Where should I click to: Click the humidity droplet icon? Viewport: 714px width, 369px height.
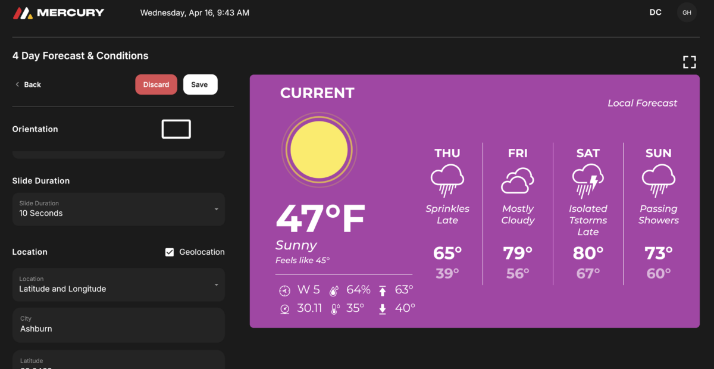point(334,290)
